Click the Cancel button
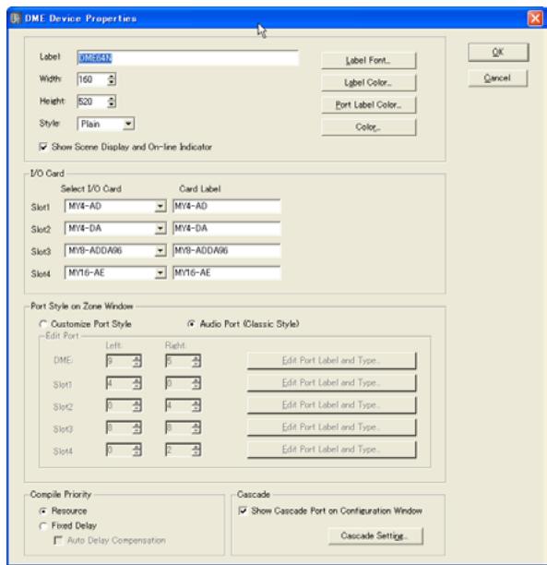This screenshot has height=565, width=547. pyautogui.click(x=498, y=78)
